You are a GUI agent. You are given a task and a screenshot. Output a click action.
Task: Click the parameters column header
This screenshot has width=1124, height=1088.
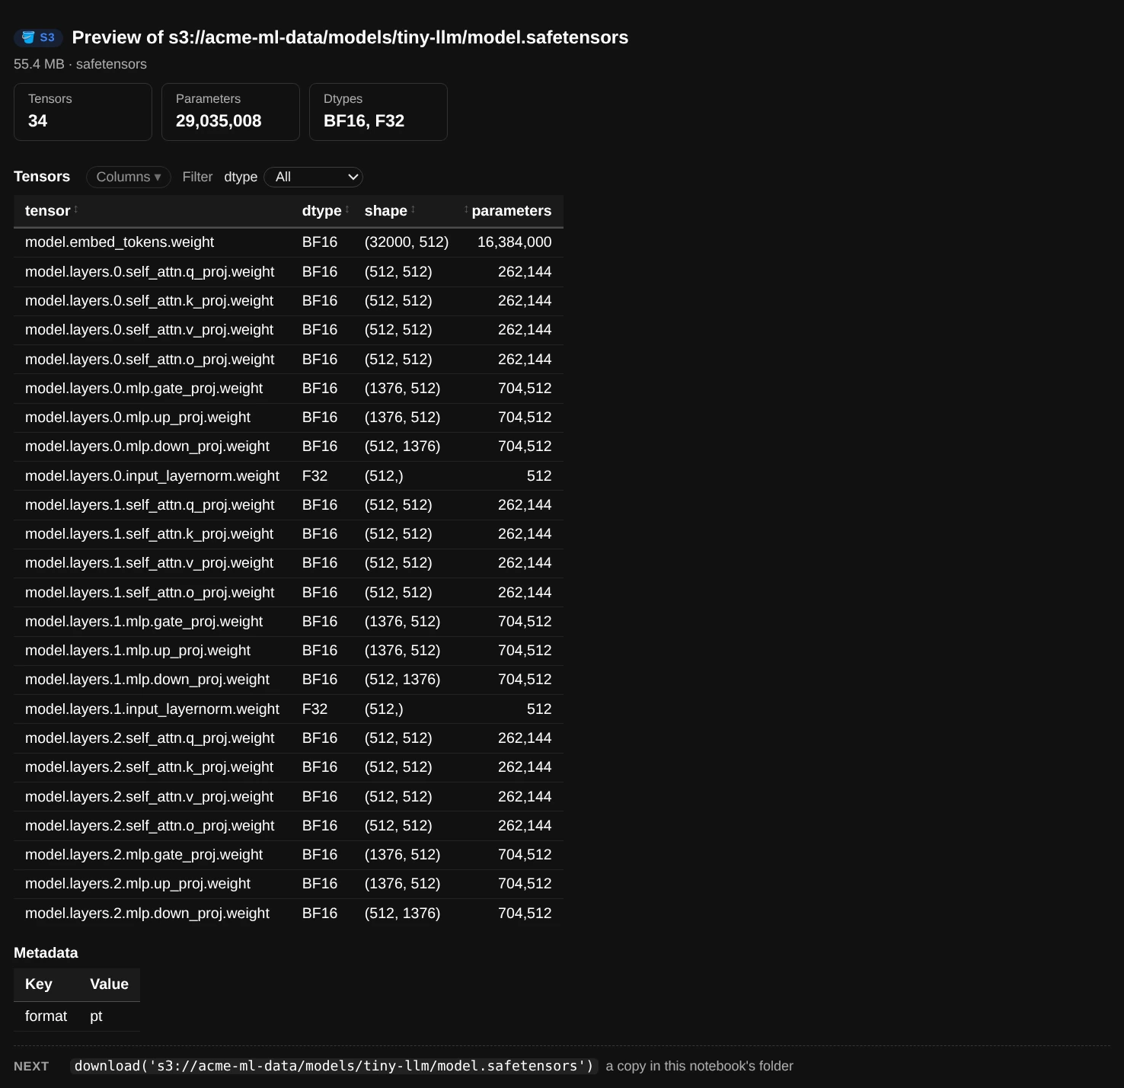512,211
